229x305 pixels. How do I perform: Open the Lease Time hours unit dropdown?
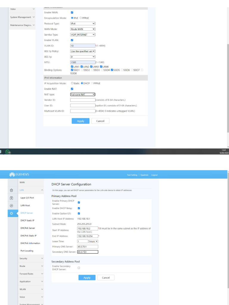pos(93,241)
